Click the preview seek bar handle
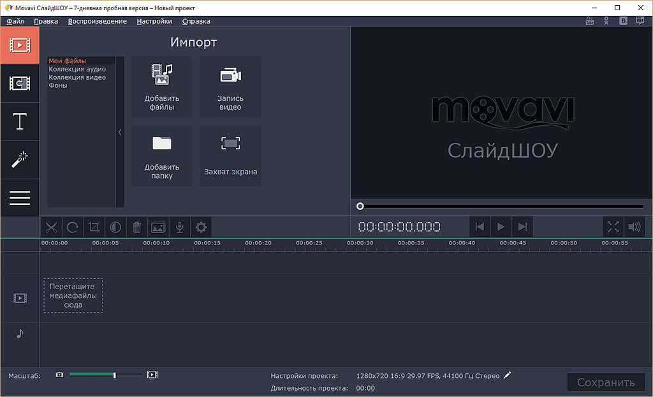 tap(360, 206)
